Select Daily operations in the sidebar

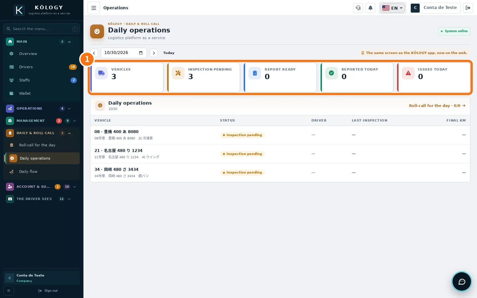click(42, 158)
